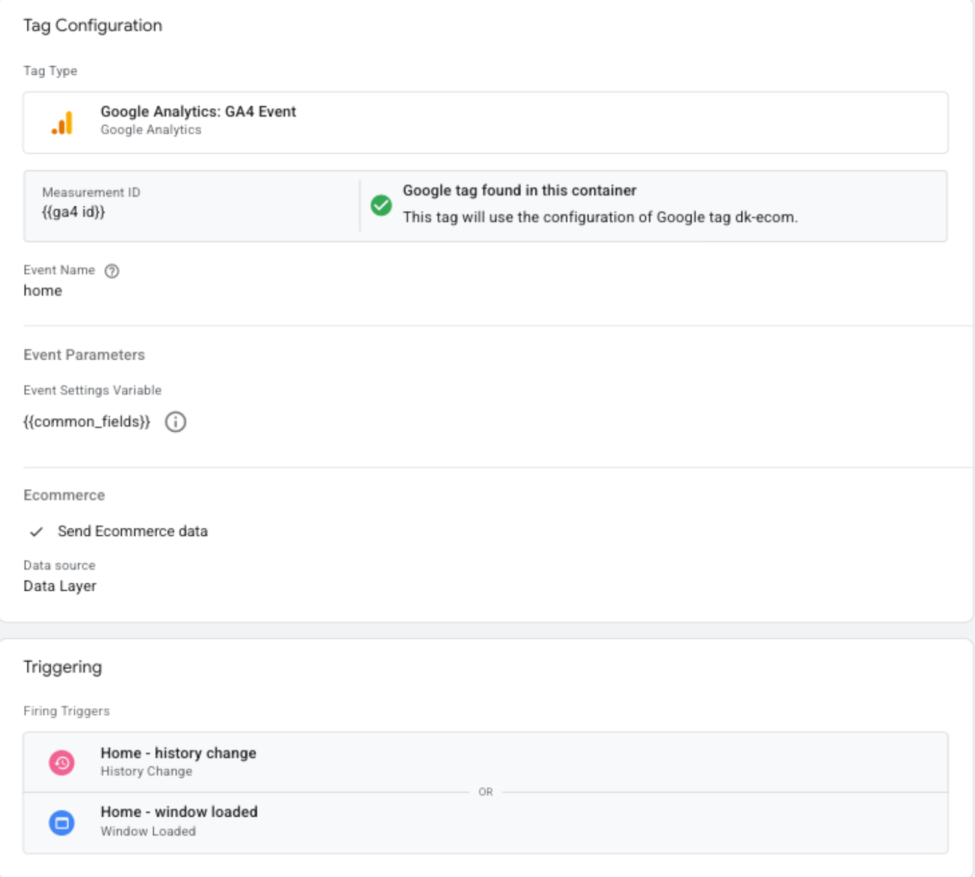Screen dimensions: 975x877
Task: Open the Home - window loaded trigger
Action: (485, 822)
